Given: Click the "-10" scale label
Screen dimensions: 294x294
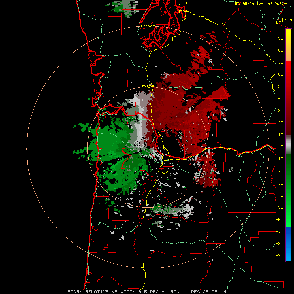Looking at the screenshot, I should (279, 159).
